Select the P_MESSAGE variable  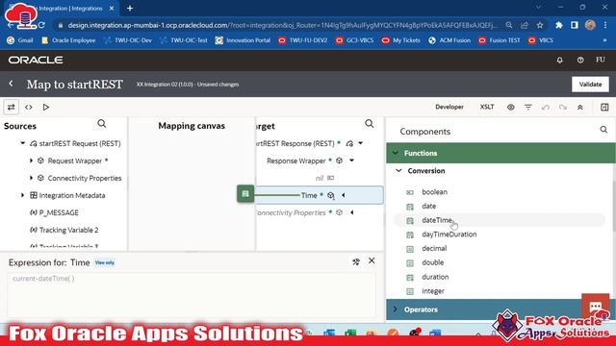tap(59, 212)
